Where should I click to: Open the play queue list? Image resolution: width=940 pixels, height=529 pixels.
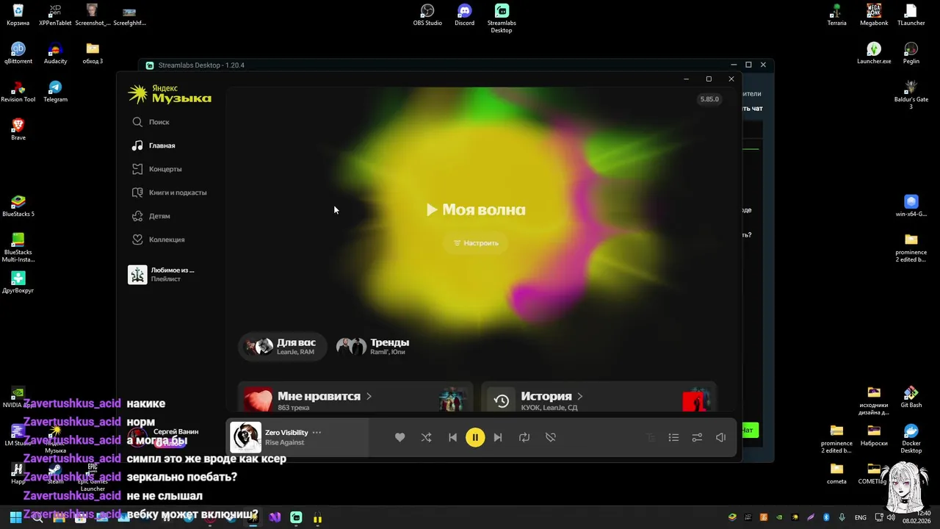click(673, 437)
